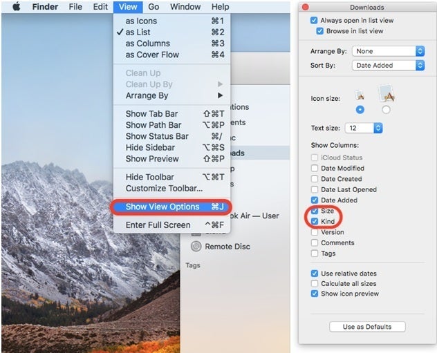Expand the Arrange By submenu

click(x=171, y=95)
